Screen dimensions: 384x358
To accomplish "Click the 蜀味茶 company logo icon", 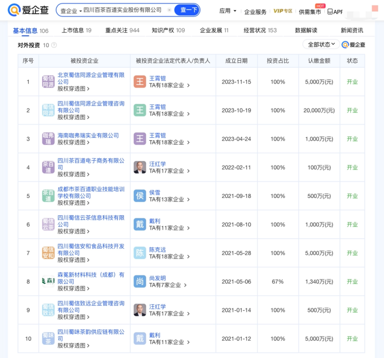I will (48, 339).
